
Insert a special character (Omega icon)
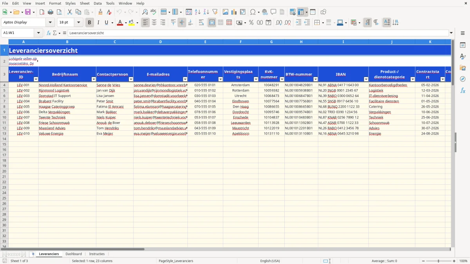pos(253,12)
